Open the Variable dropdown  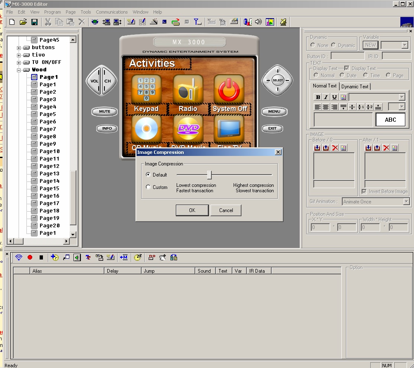[405, 45]
